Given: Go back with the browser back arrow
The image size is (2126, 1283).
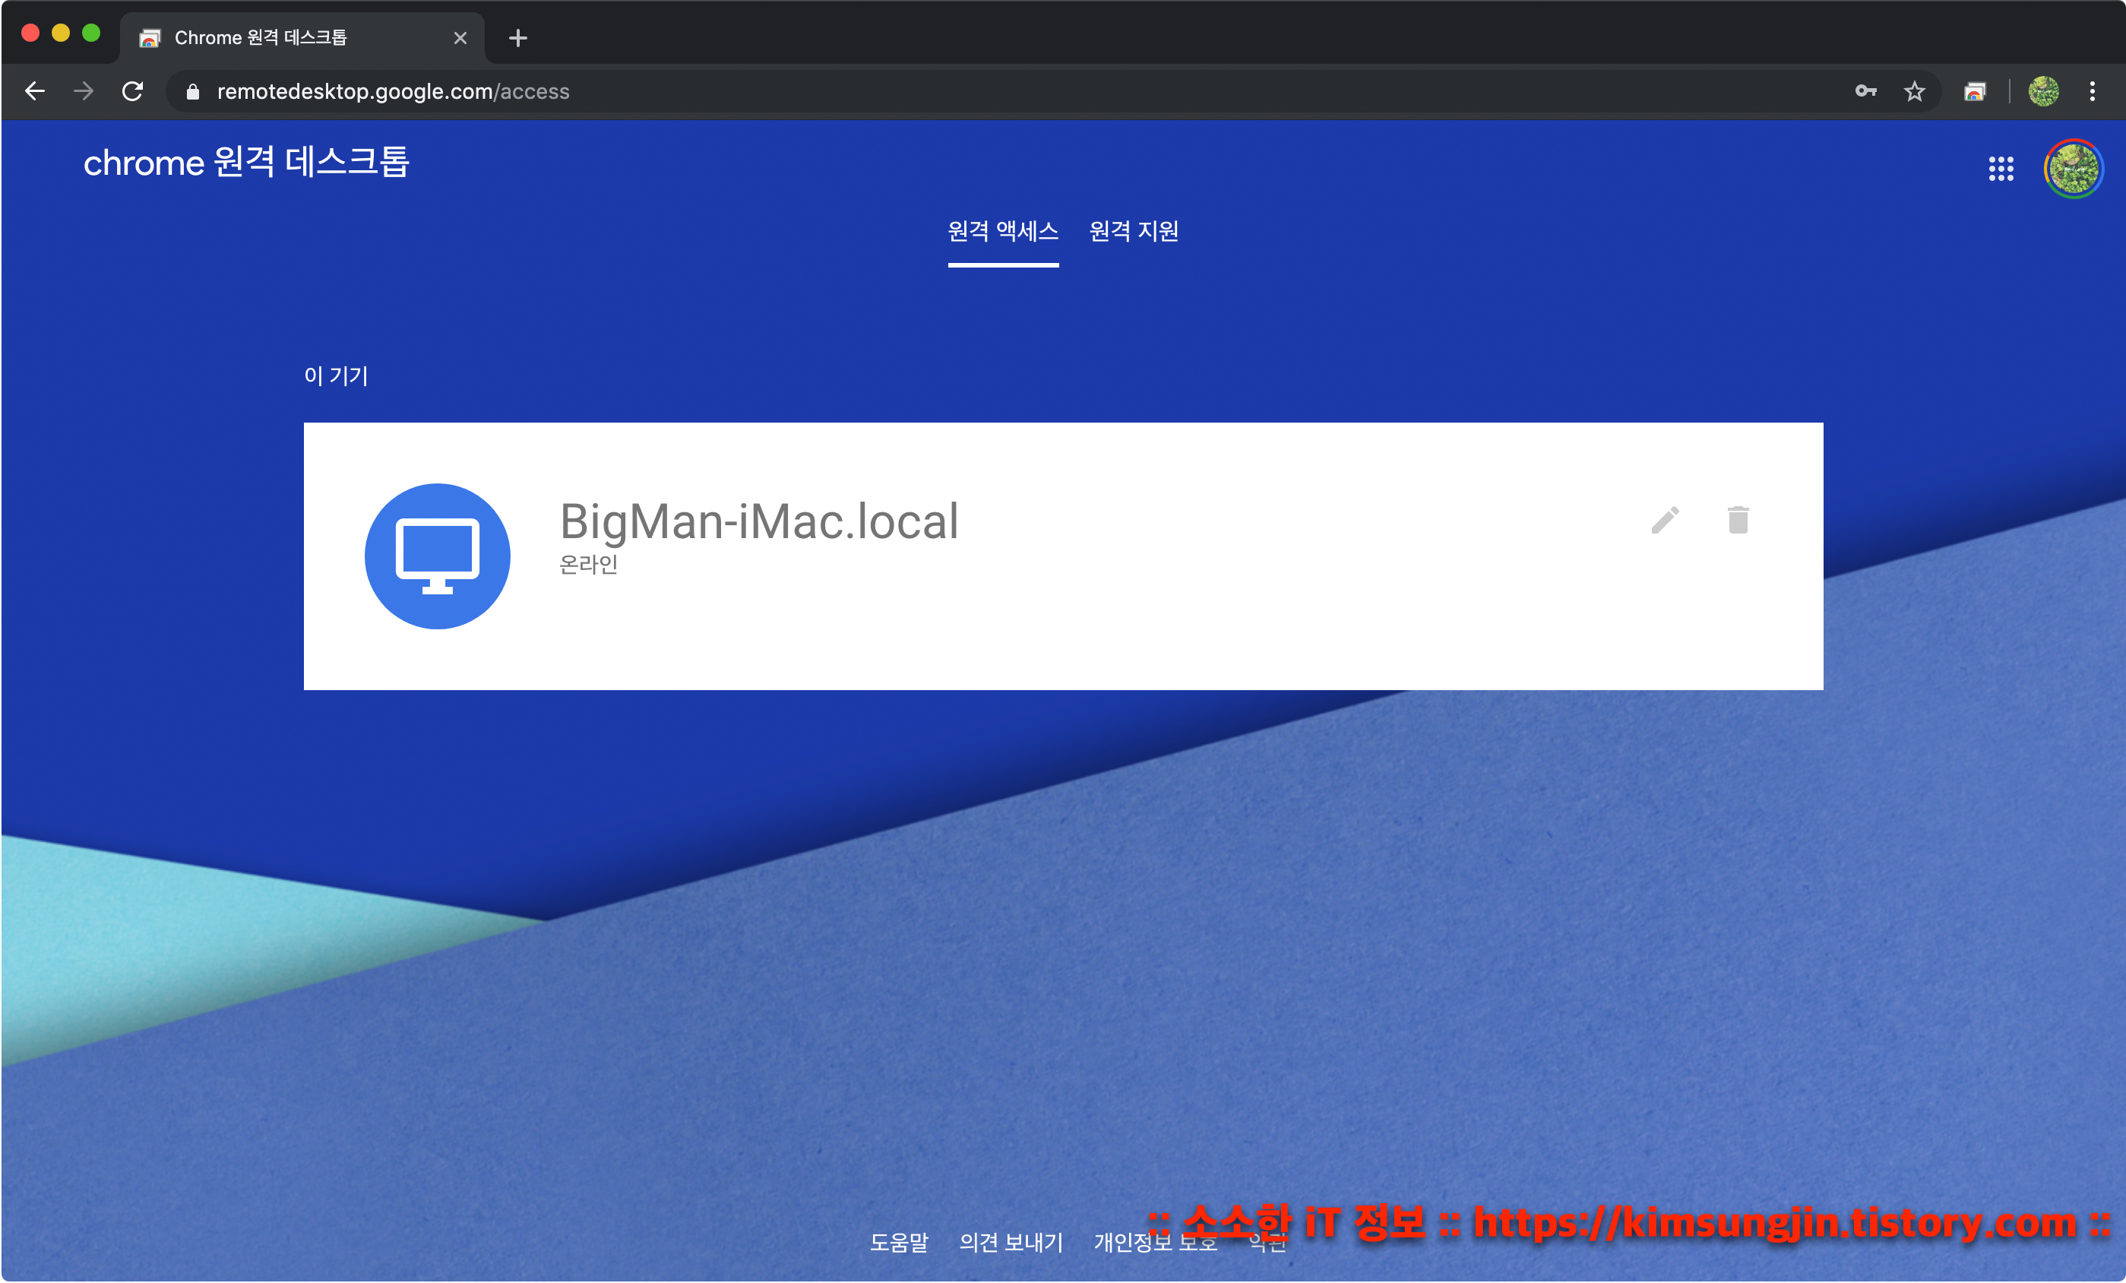Looking at the screenshot, I should point(36,91).
